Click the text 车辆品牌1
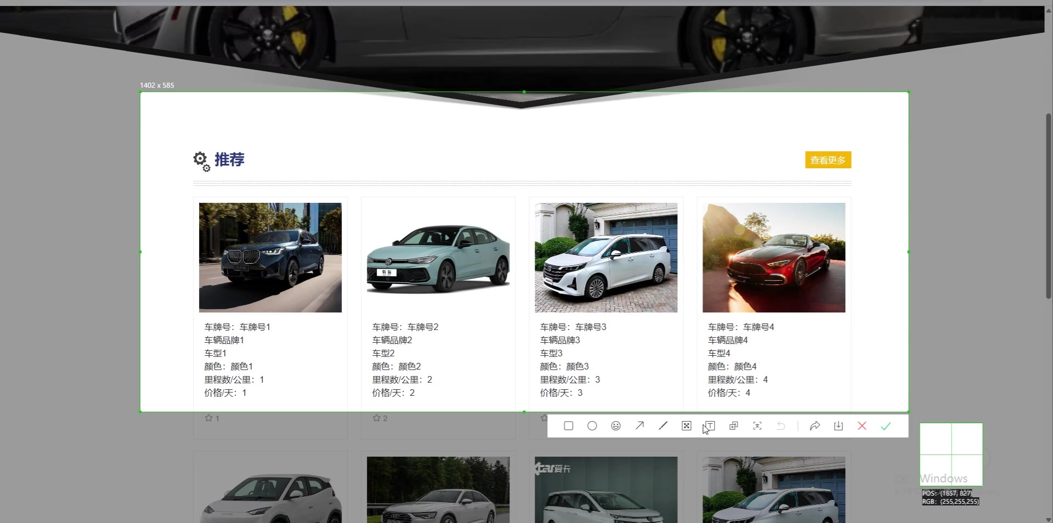Screen dimensions: 1053x523 [224, 340]
